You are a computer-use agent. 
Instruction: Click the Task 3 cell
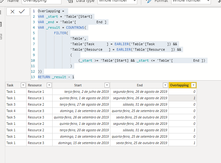pyautogui.click(x=16, y=104)
